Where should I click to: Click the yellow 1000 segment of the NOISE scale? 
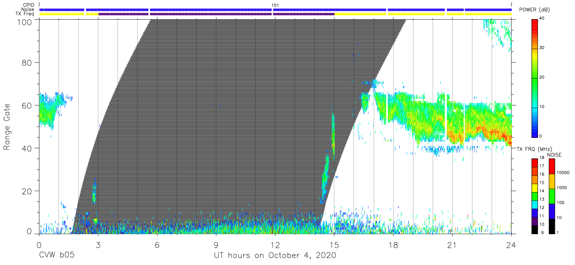point(552,181)
